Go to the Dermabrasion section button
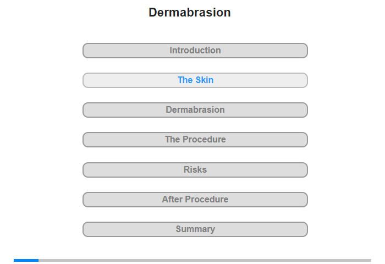Image resolution: width=385 pixels, height=264 pixels. click(195, 110)
